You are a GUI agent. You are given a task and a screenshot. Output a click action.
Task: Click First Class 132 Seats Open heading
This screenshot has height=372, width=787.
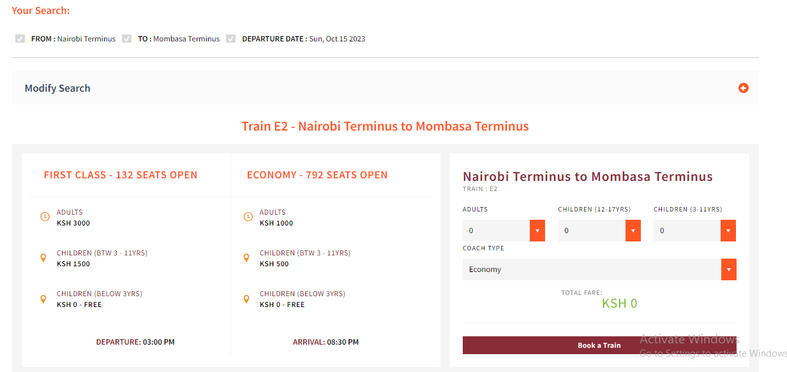coord(121,175)
